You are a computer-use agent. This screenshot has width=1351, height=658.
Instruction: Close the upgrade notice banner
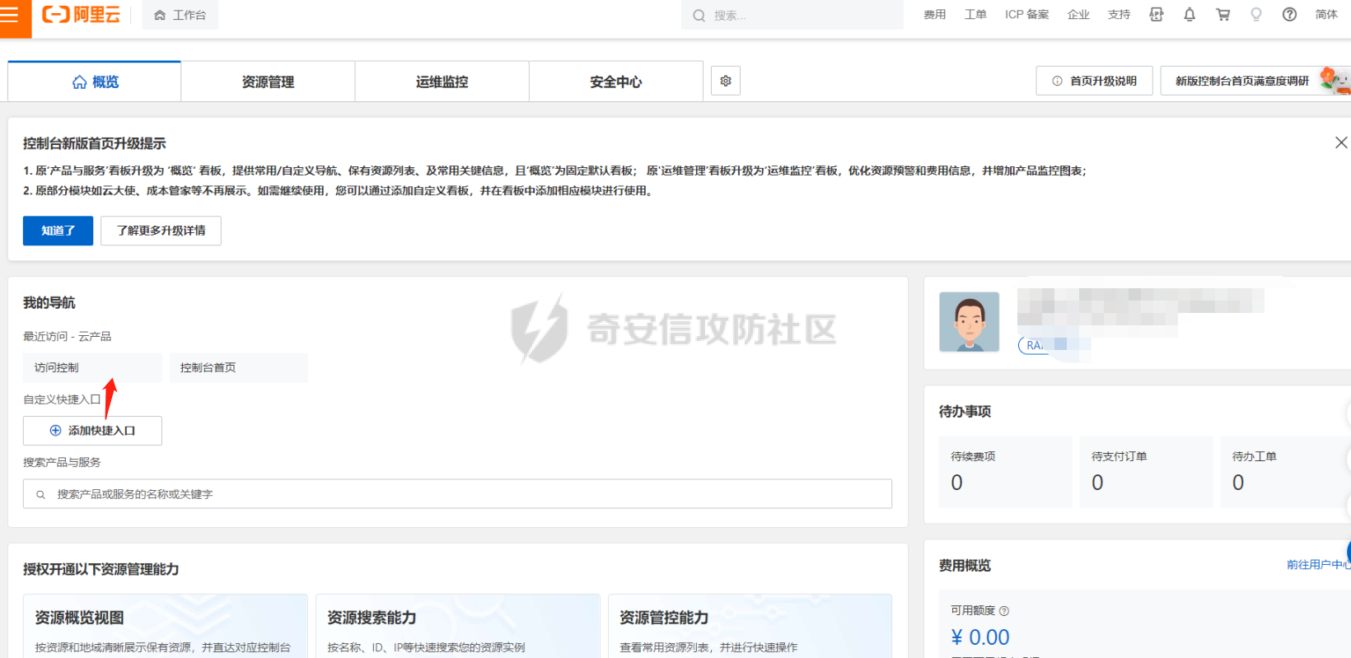click(x=1341, y=142)
